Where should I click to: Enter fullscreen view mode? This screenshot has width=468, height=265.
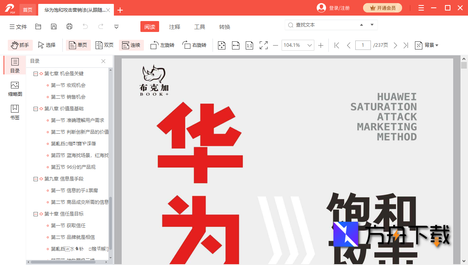point(263,45)
